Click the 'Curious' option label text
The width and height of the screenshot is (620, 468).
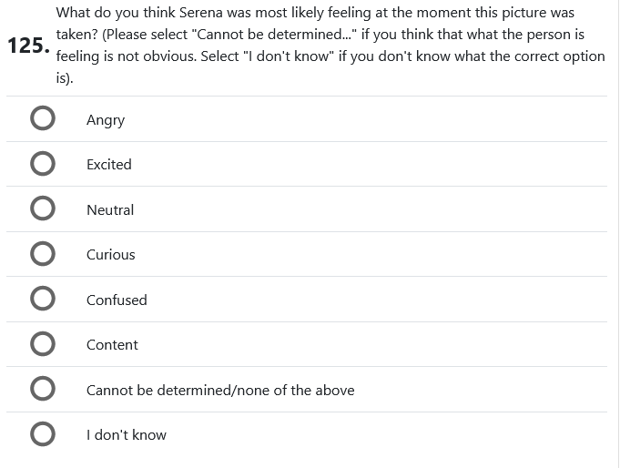tap(111, 255)
